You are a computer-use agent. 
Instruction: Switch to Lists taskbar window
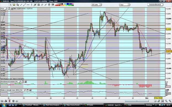134,105
